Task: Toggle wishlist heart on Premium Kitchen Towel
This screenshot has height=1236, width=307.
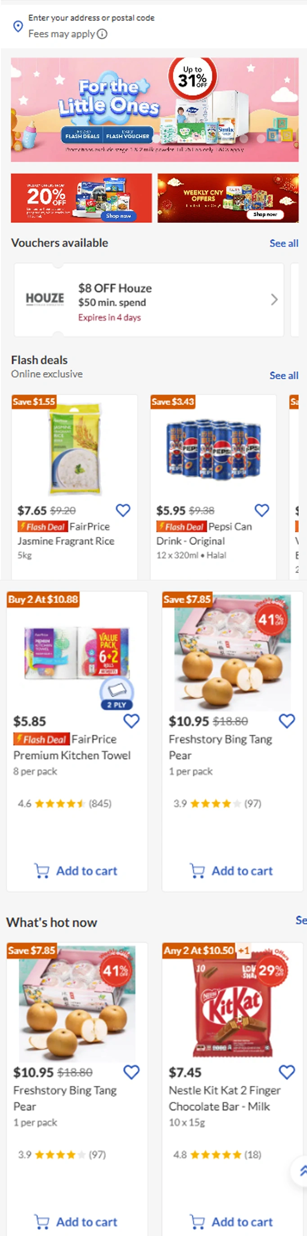Action: click(x=131, y=721)
